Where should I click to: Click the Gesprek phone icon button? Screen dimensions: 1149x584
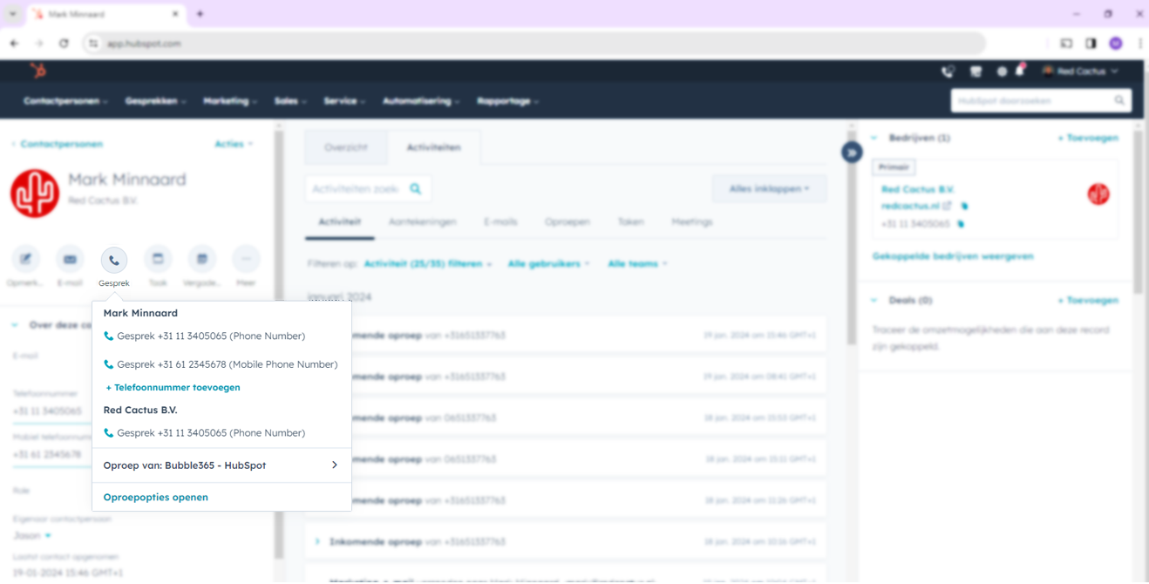click(x=113, y=260)
